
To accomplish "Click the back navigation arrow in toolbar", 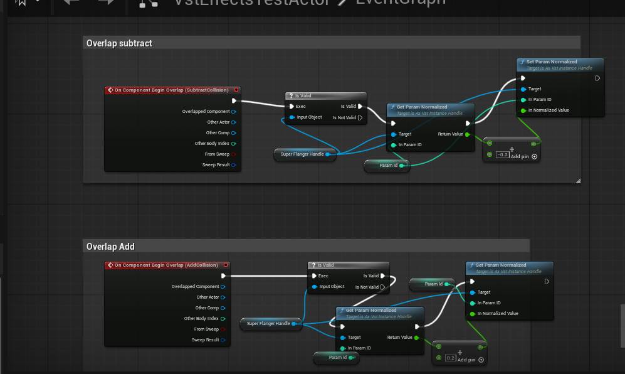I will (71, 3).
